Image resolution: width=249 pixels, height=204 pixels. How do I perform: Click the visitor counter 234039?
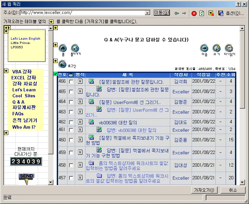[x=26, y=161]
